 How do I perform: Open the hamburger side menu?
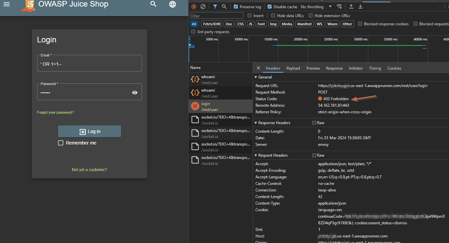tap(7, 4)
